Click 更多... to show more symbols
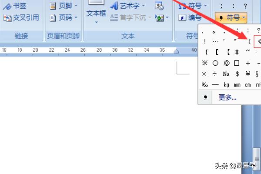The width and height of the screenshot is (261, 174). pyautogui.click(x=228, y=97)
